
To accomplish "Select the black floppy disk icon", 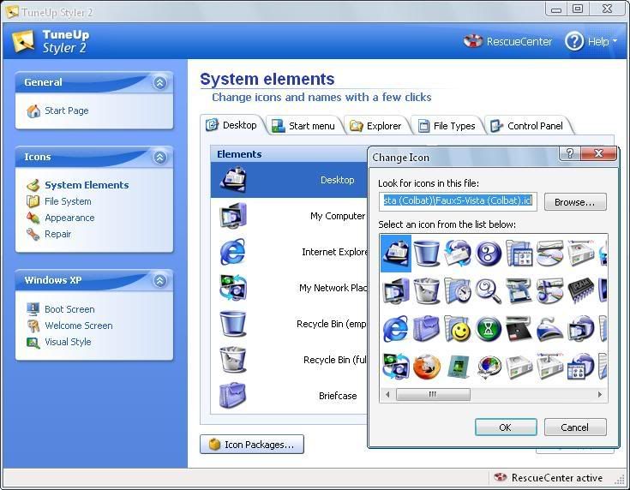I will click(x=519, y=329).
